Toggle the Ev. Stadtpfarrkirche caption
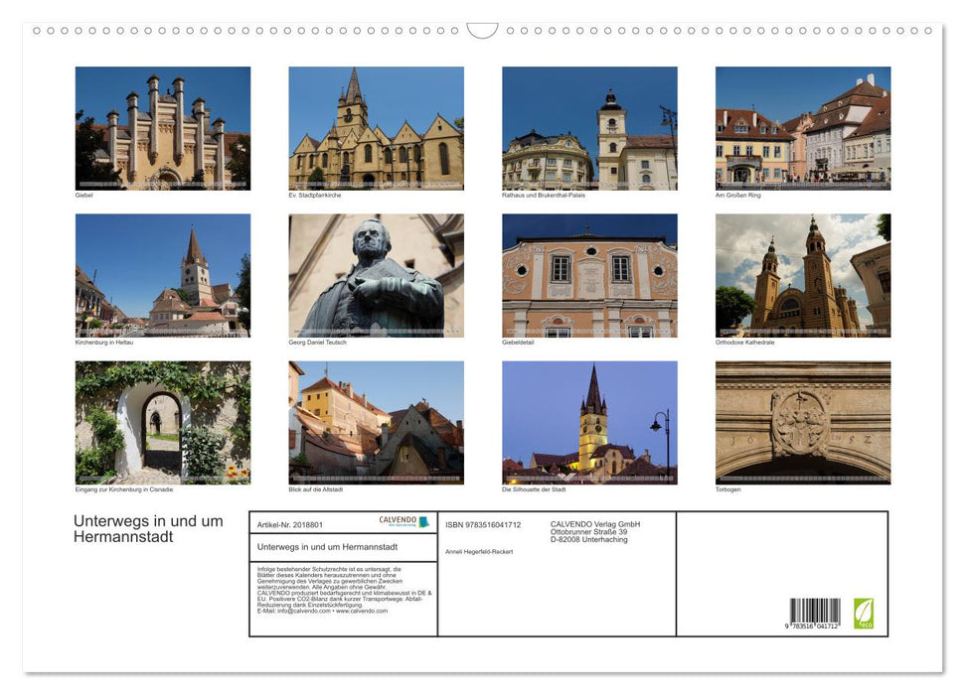This screenshot has height=695, width=965. click(312, 195)
